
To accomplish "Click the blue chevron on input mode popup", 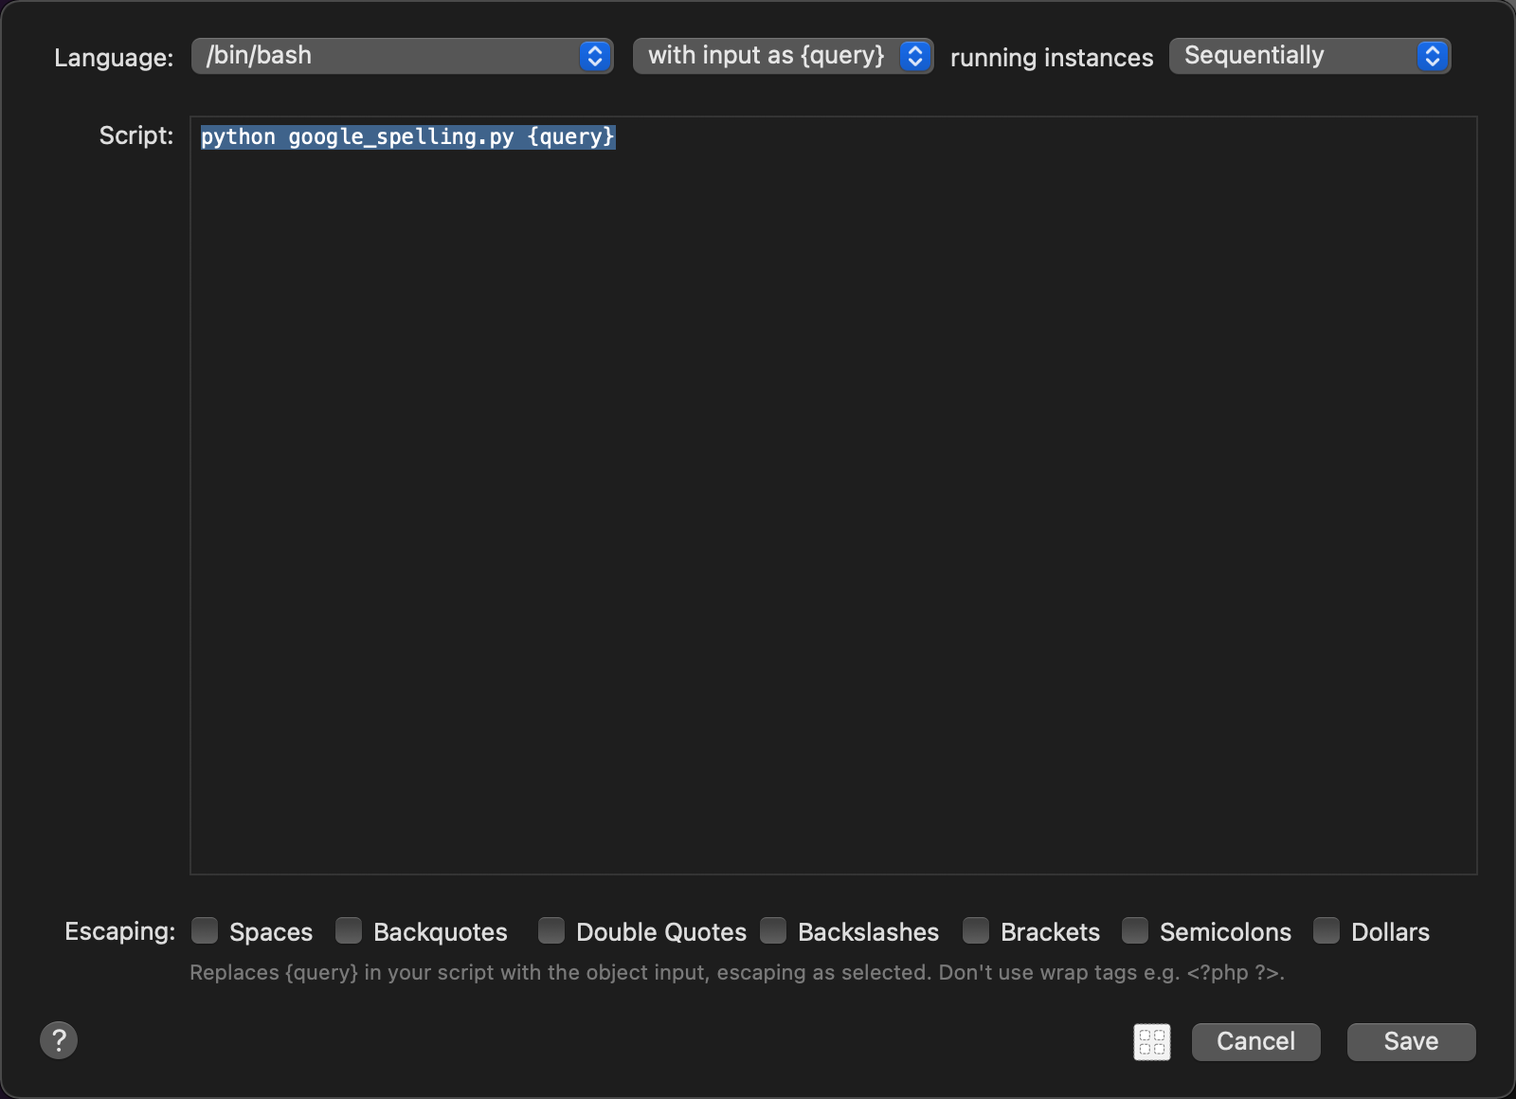I will point(914,56).
